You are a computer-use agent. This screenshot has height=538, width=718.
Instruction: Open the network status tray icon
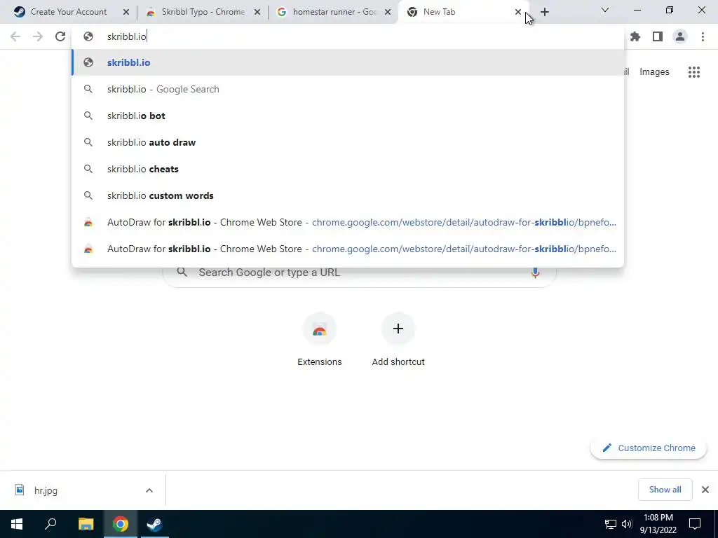pos(611,524)
